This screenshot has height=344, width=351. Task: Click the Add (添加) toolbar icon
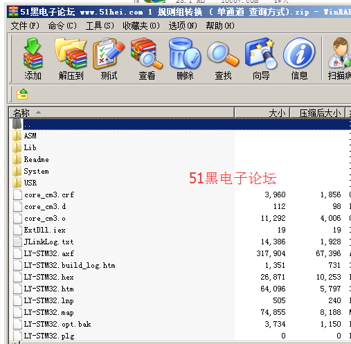[x=33, y=53]
